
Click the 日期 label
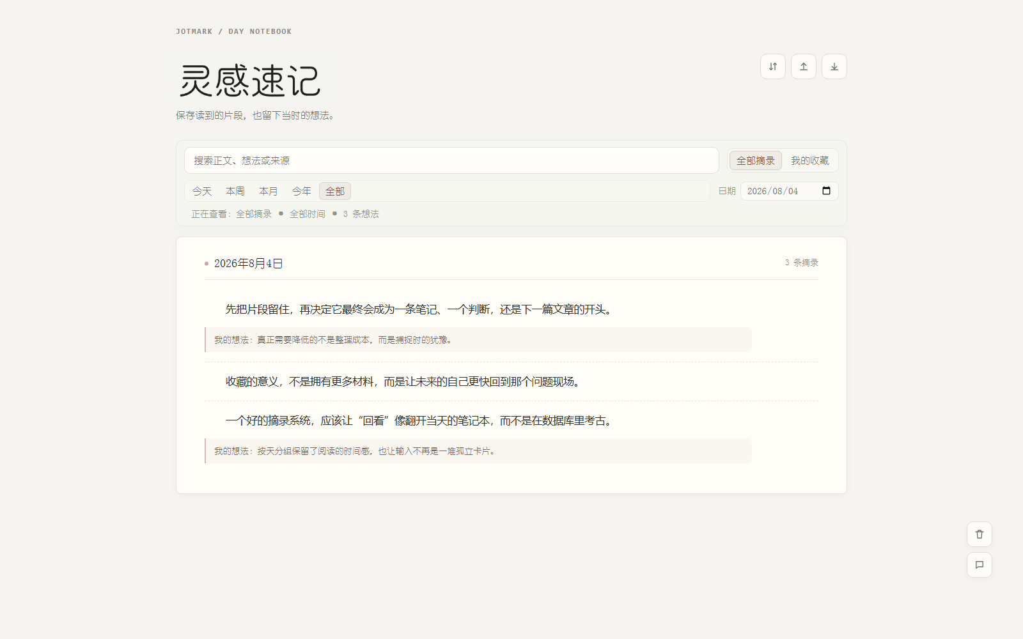click(x=727, y=191)
